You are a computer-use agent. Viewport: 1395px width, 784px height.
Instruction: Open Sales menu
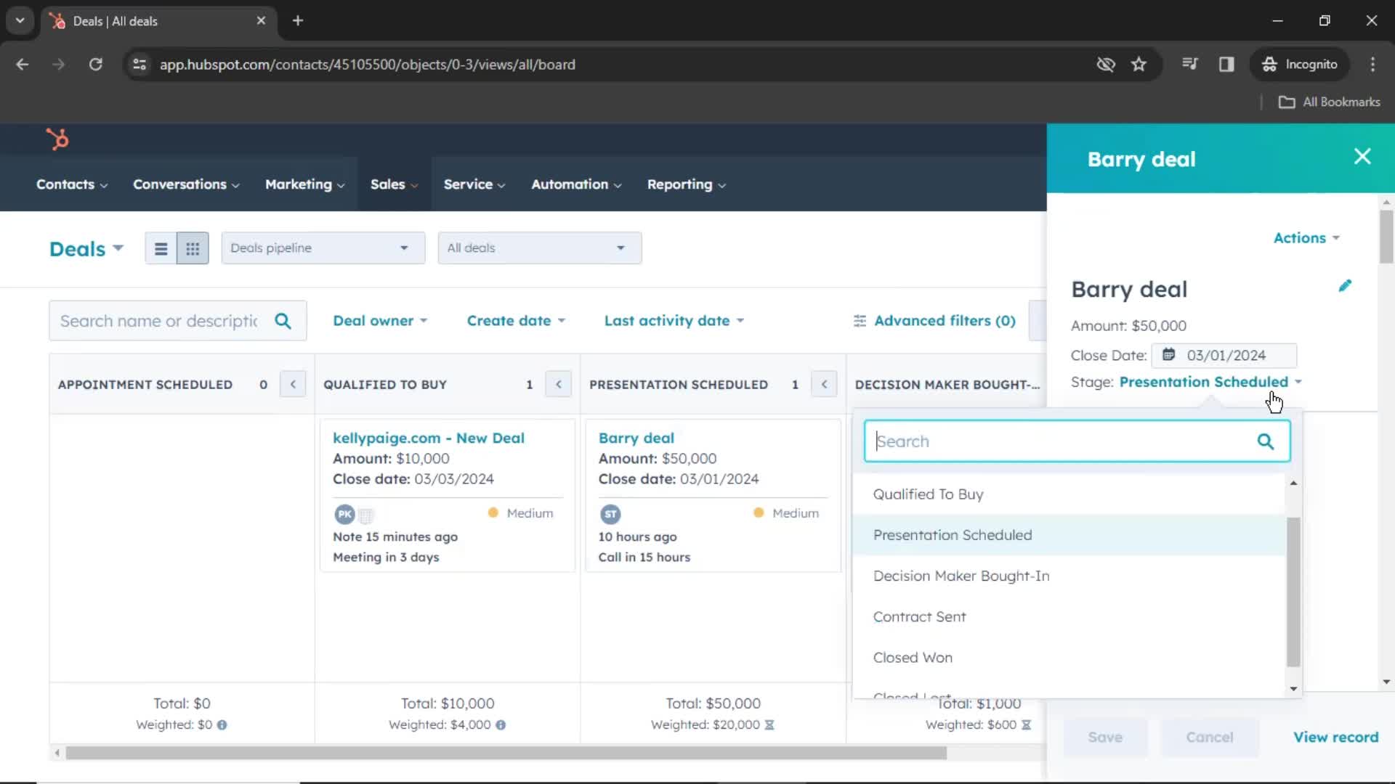coord(395,184)
